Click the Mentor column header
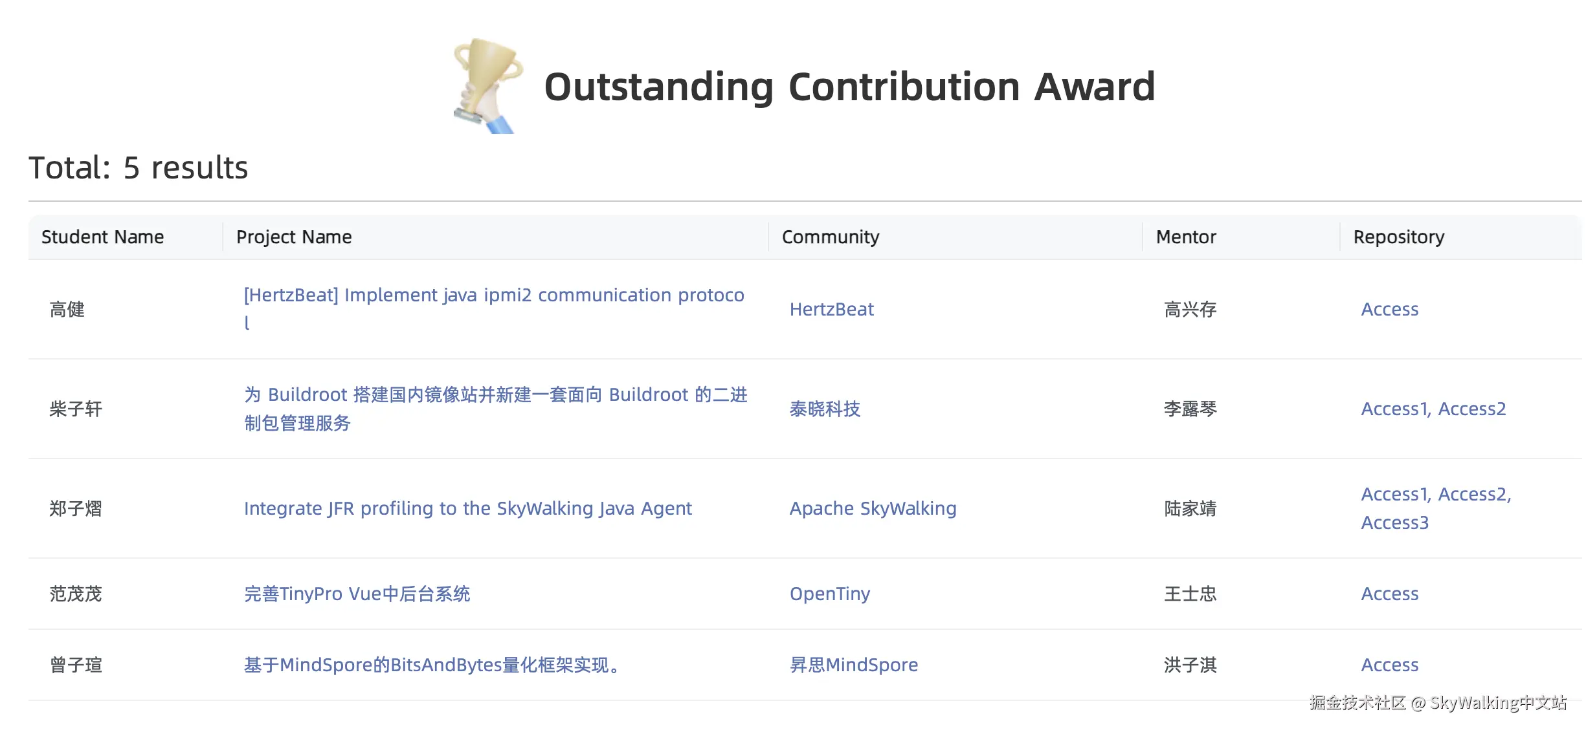1586x732 pixels. 1186,237
